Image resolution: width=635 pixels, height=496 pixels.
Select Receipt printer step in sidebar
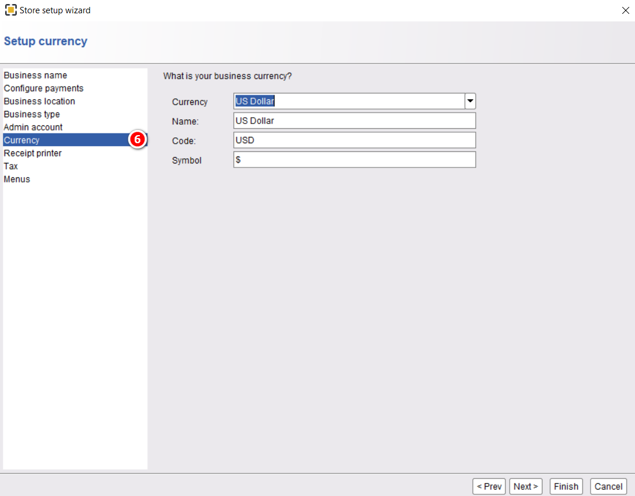[x=75, y=153]
